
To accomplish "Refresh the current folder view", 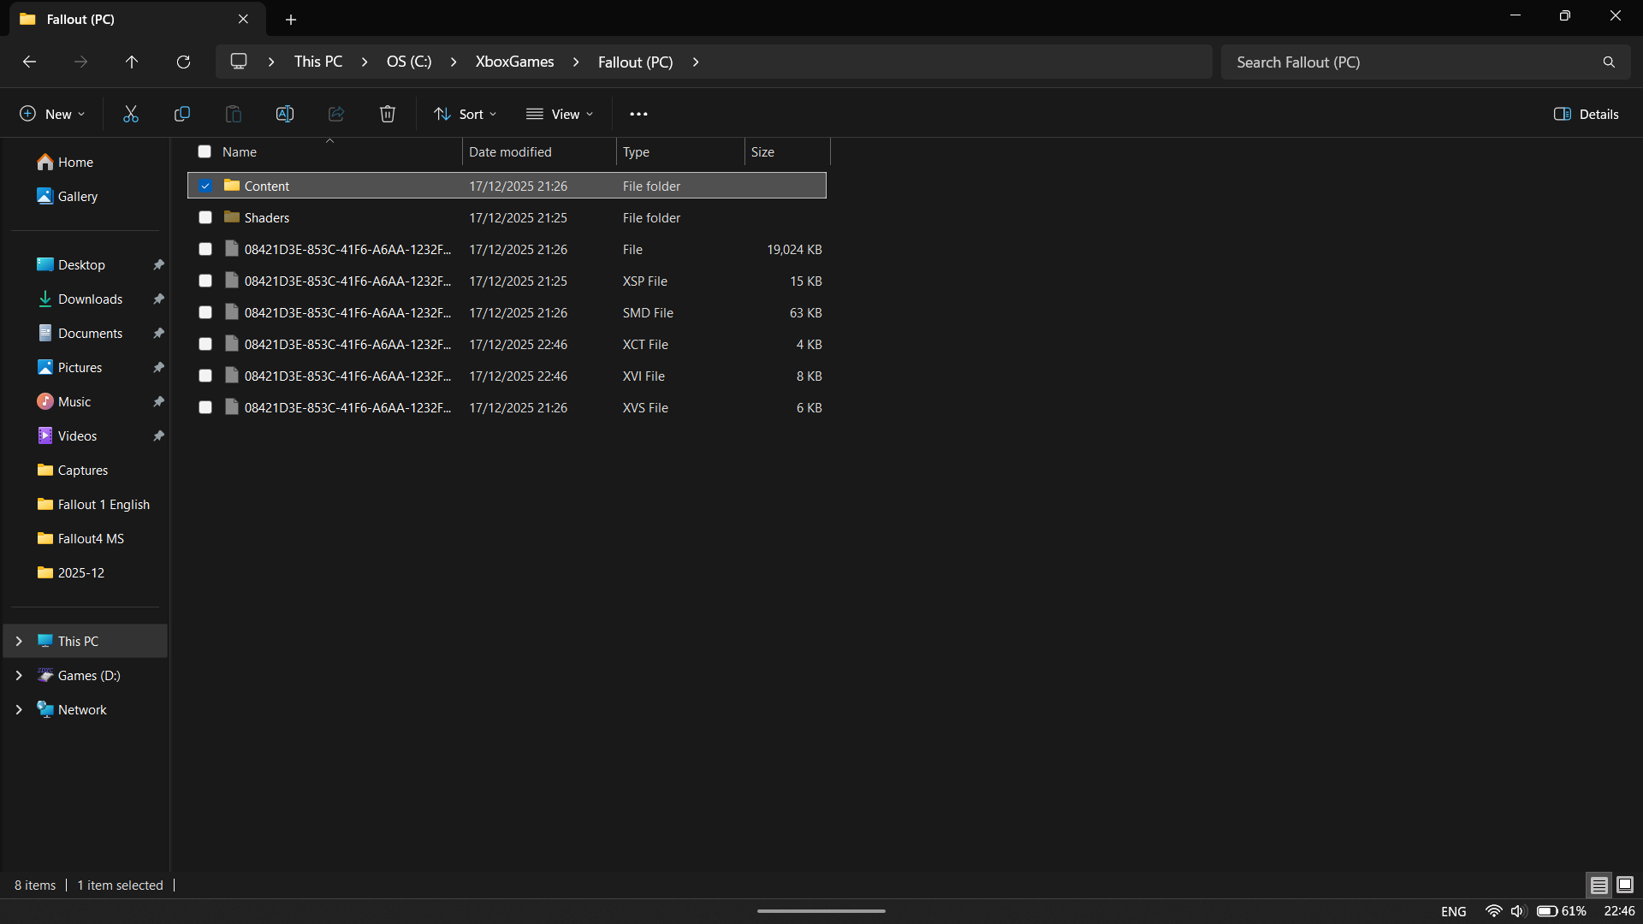I will 183,62.
